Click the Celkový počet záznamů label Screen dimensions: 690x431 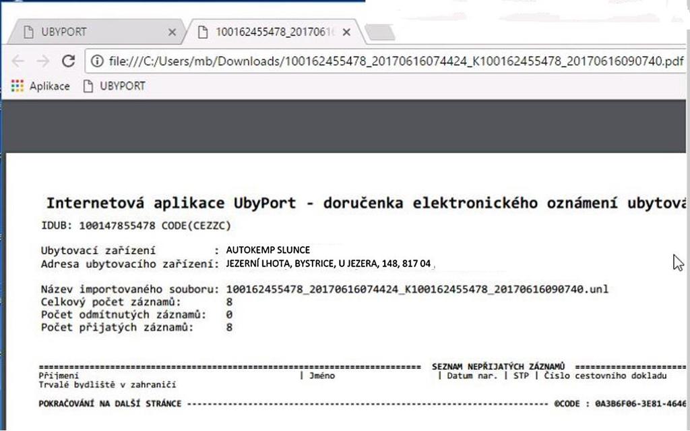click(111, 302)
